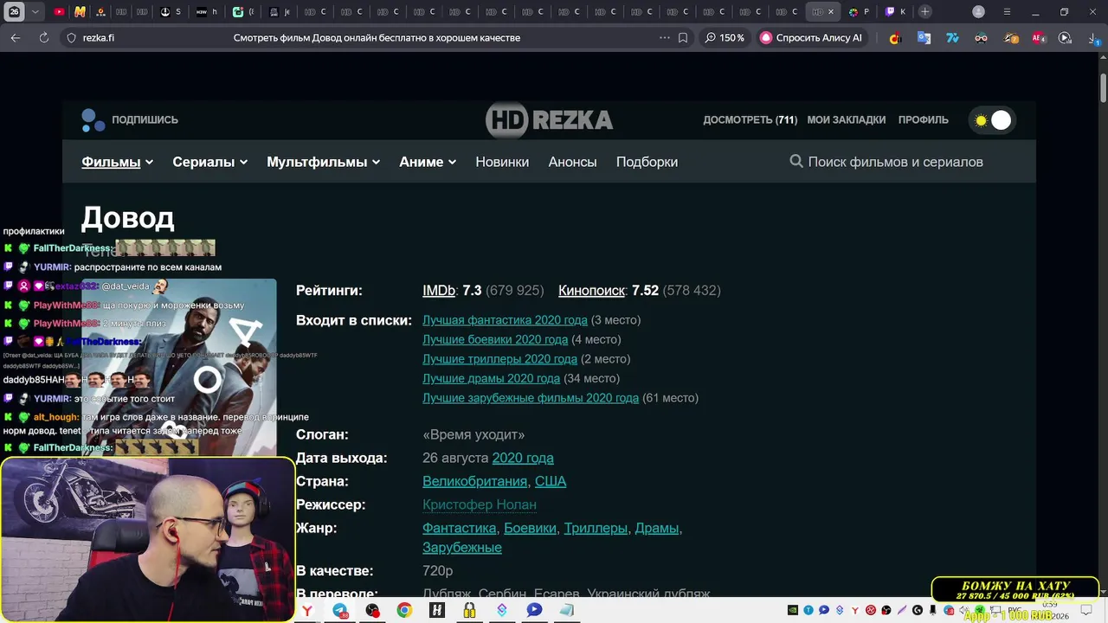Screen dimensions: 1108x623
Task: Open the translate extension icon
Action: coord(924,38)
